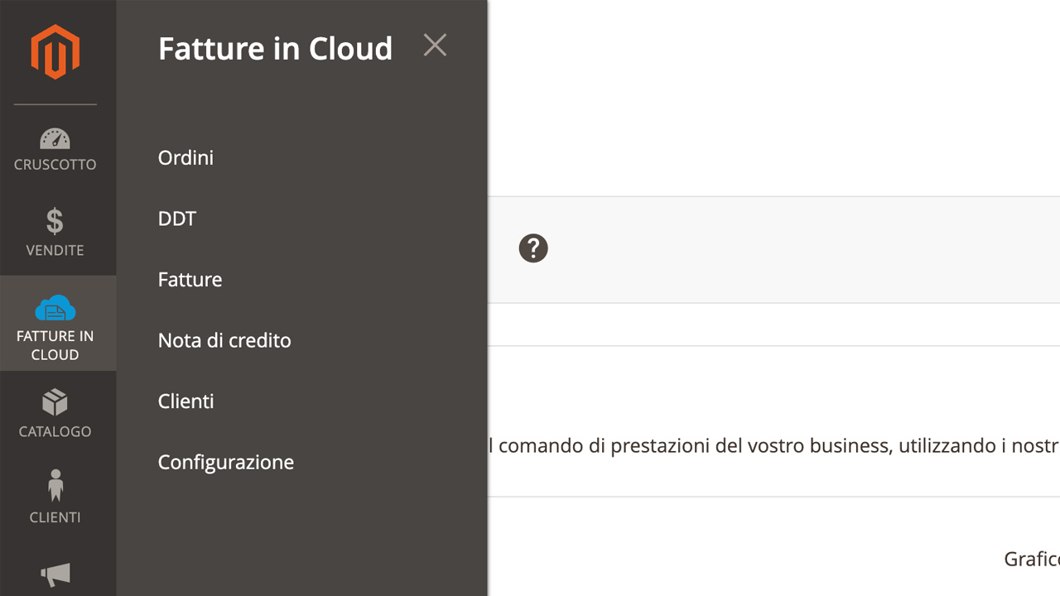The image size is (1060, 596).
Task: Select the blue Fatture in Cloud icon
Action: point(55,308)
